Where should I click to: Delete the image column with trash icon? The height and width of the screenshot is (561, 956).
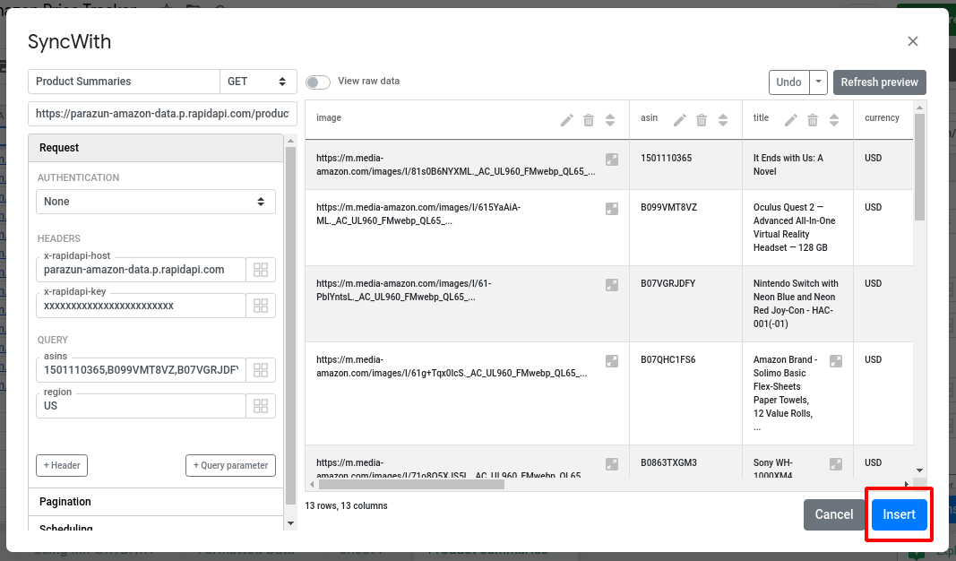(589, 120)
